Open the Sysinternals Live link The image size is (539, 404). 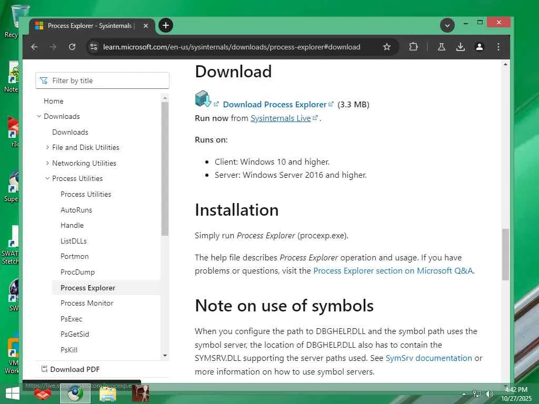tap(281, 118)
